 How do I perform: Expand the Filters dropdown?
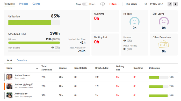pos(114,4)
